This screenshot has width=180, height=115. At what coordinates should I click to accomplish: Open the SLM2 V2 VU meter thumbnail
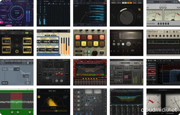point(163,13)
